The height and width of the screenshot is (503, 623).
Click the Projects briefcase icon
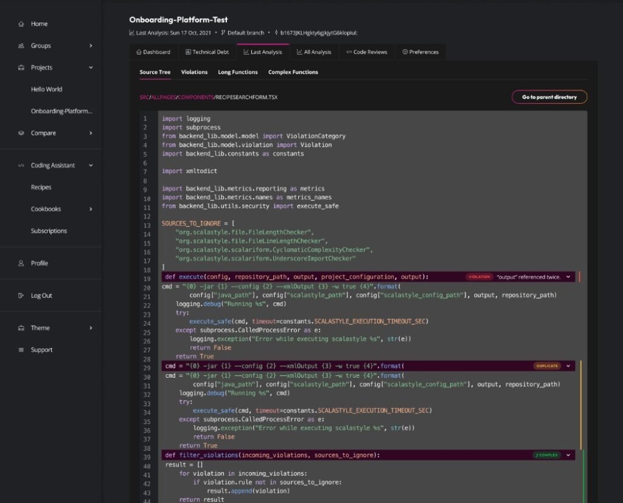21,68
